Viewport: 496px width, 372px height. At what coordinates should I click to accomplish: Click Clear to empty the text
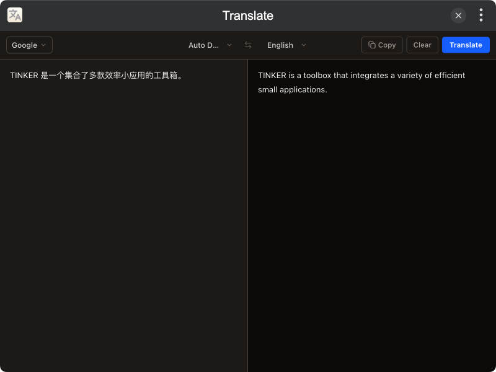coord(422,45)
